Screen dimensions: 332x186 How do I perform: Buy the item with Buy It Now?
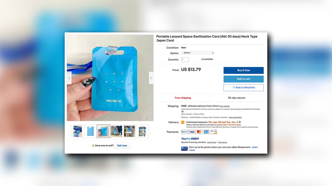[244, 70]
